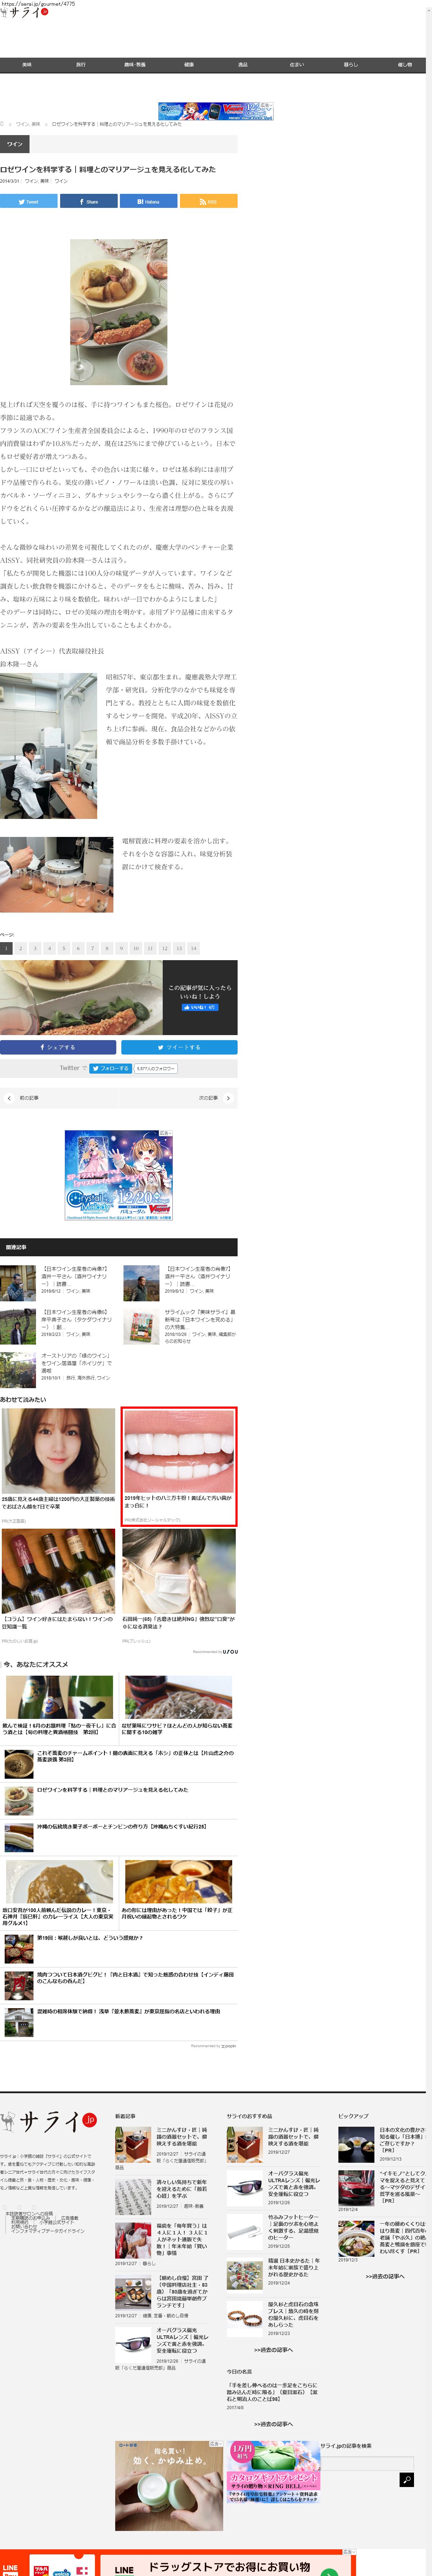432x2576 pixels.
Task: Go to next article with right chevron
Action: (228, 1098)
